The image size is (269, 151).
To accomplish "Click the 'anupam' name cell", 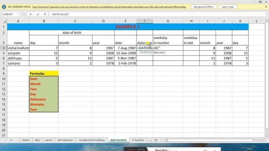I will point(18,53).
